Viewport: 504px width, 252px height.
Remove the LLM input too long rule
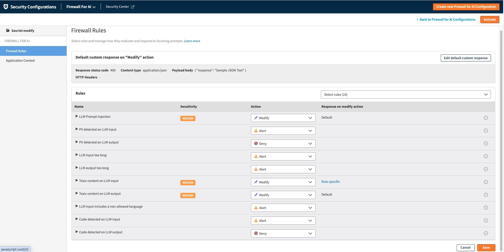coord(486,156)
